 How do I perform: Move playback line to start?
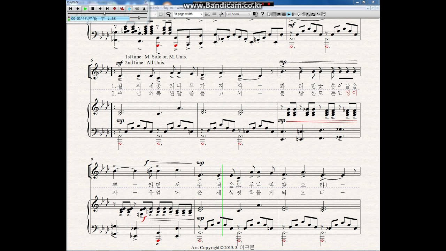coord(71,8)
